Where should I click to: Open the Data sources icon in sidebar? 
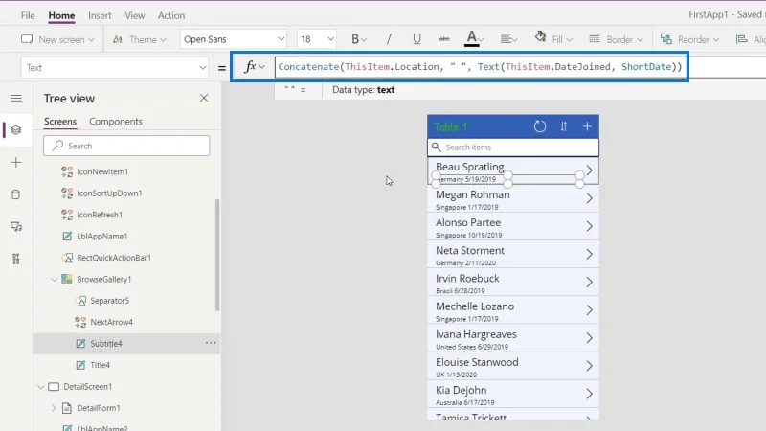click(16, 194)
